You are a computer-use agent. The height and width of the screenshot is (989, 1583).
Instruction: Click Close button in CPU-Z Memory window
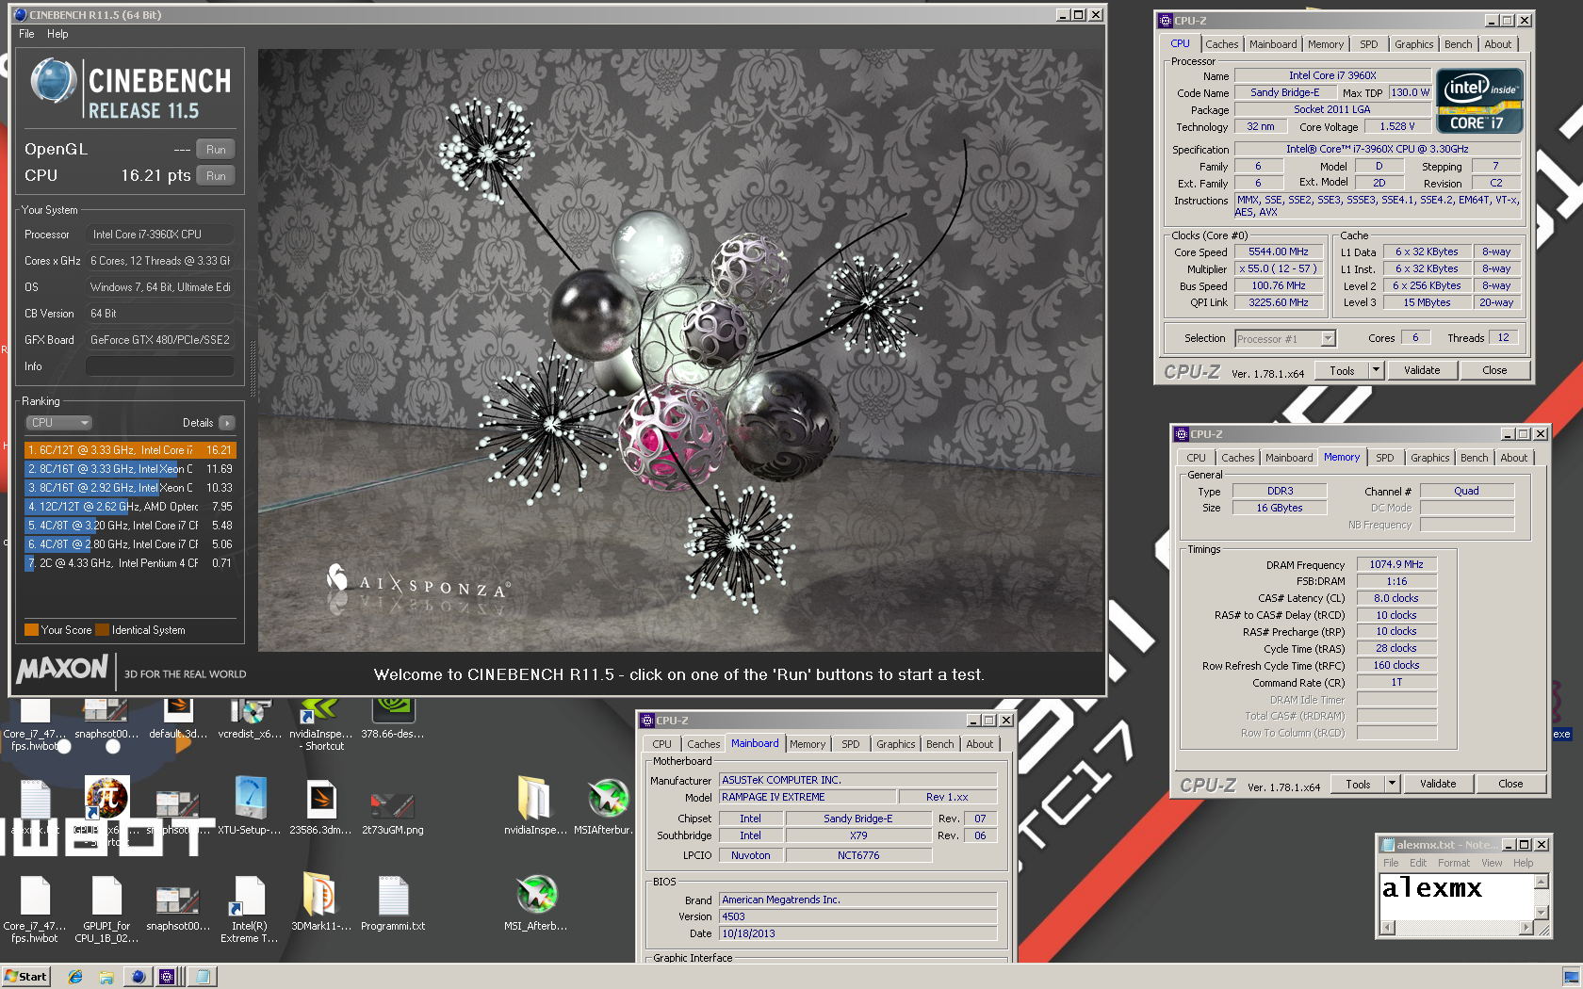point(1510,784)
